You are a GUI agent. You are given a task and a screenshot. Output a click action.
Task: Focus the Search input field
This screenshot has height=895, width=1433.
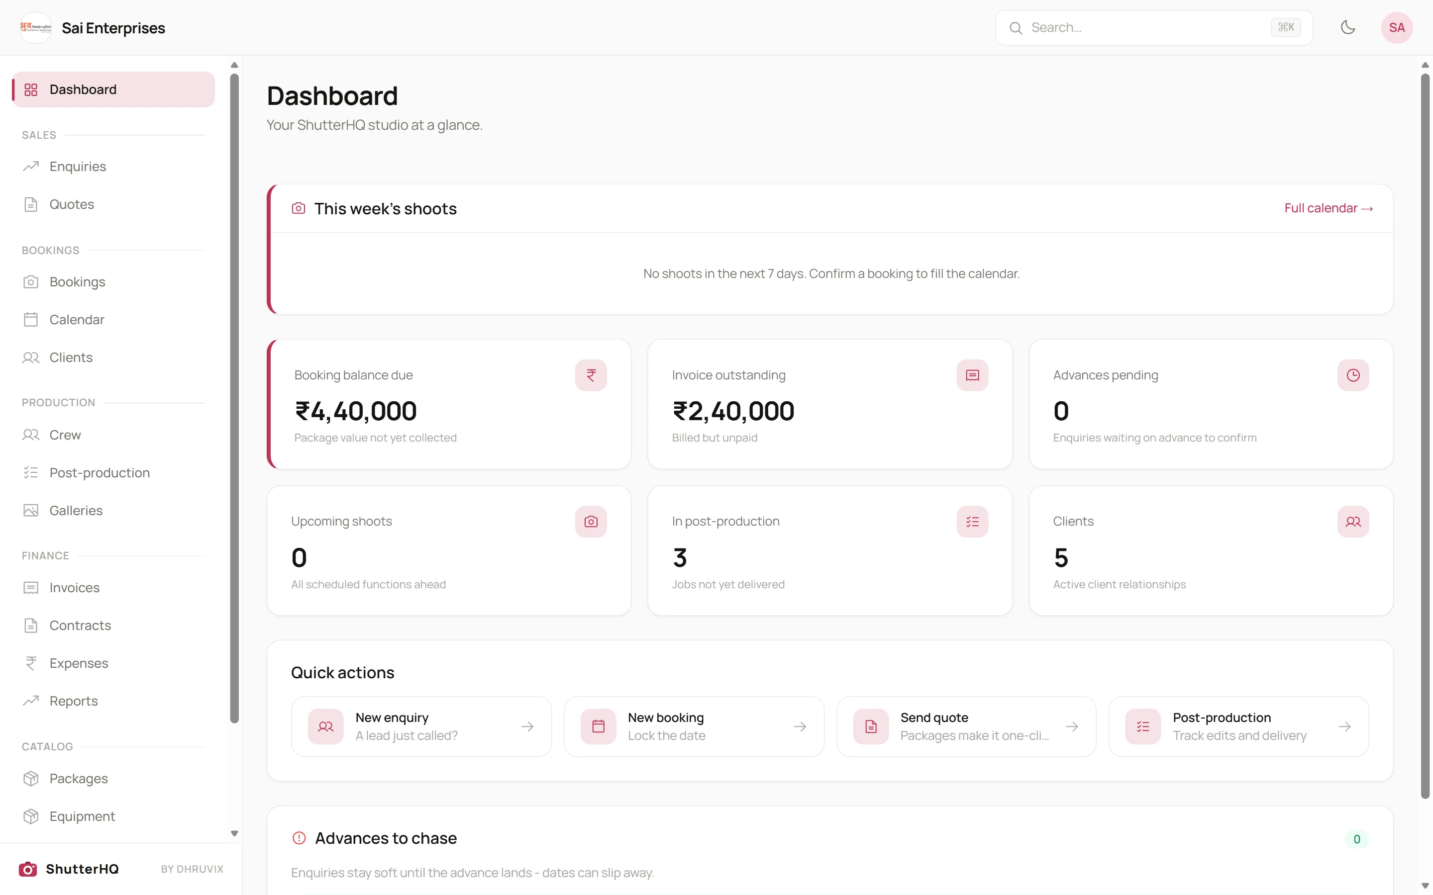pyautogui.click(x=1153, y=28)
